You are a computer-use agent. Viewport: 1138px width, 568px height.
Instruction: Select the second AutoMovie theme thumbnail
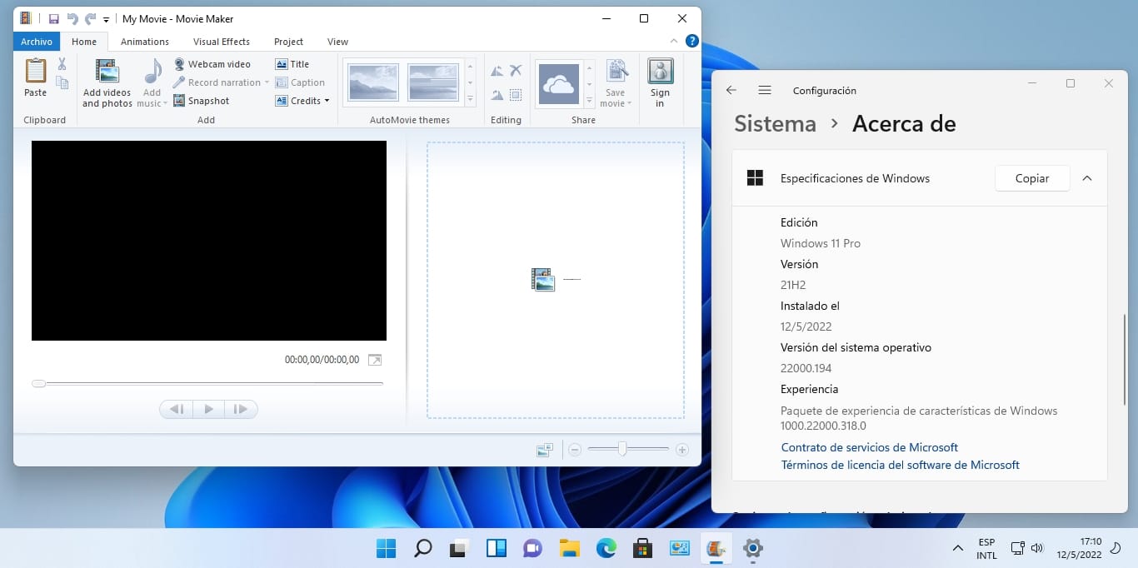pyautogui.click(x=433, y=82)
